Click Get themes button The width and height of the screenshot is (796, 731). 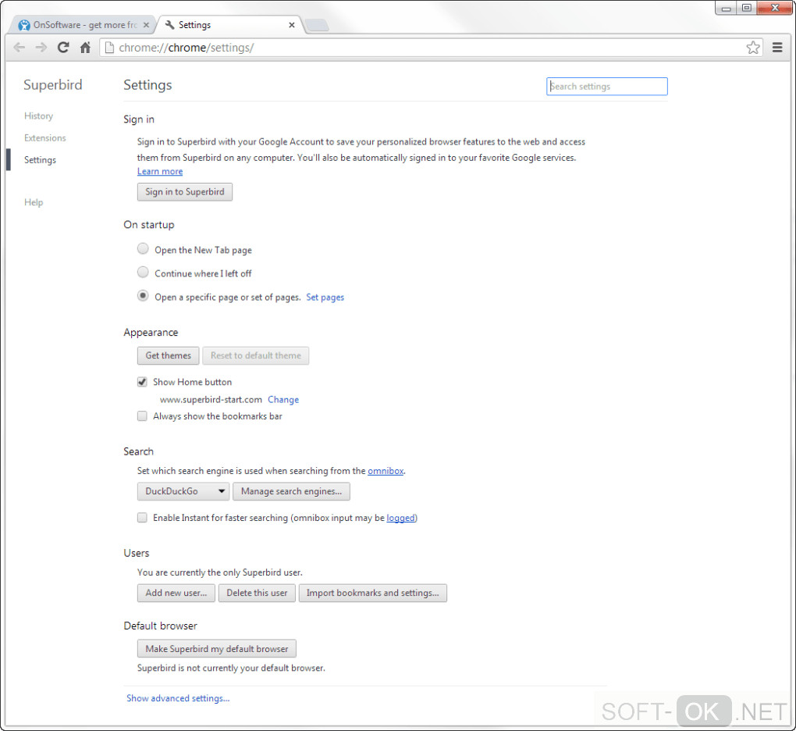(x=168, y=355)
